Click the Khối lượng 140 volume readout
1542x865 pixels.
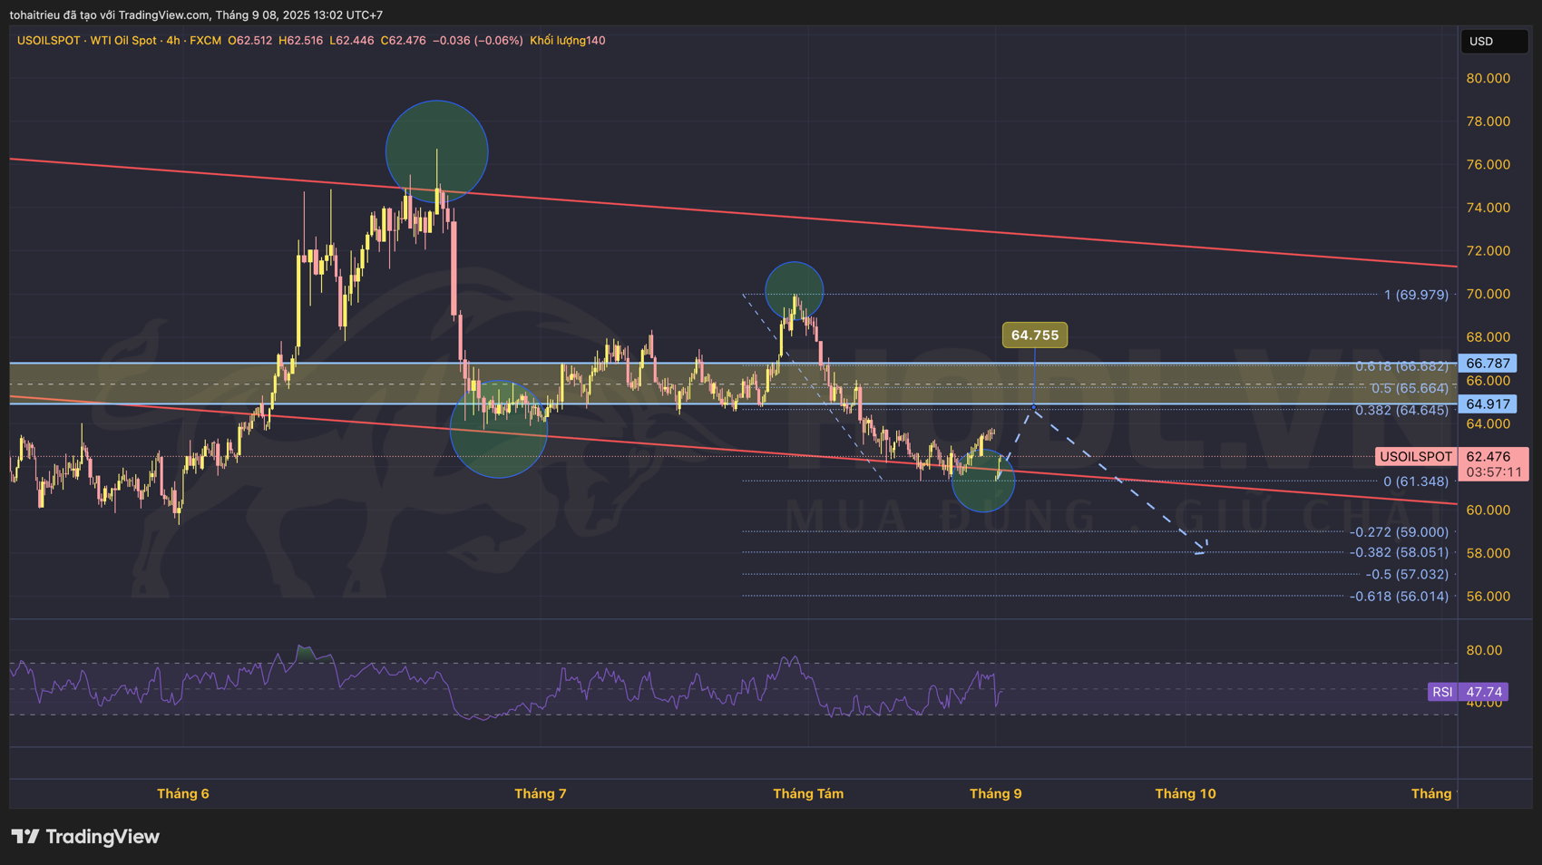pos(568,41)
